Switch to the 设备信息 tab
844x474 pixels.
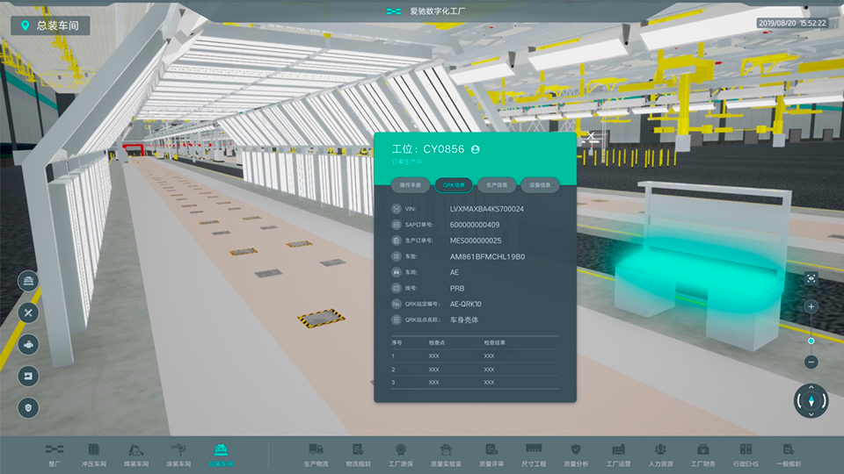click(x=539, y=185)
